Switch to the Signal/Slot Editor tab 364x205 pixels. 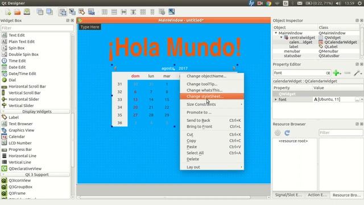[x=288, y=195]
